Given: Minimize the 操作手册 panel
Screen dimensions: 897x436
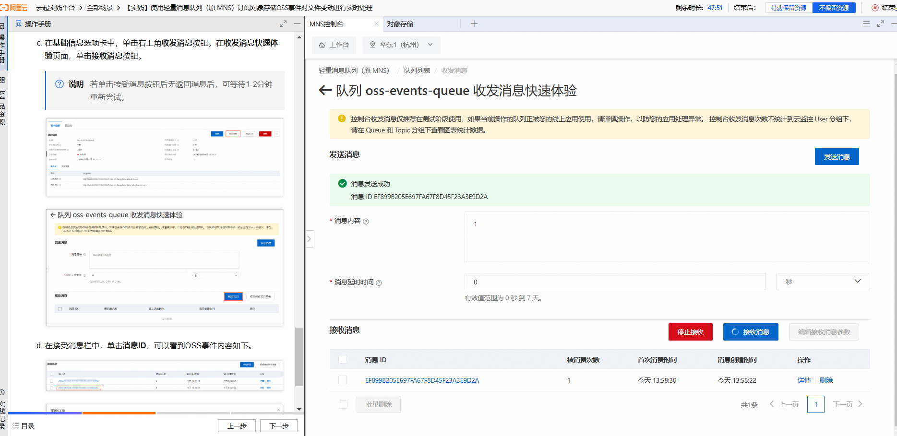Looking at the screenshot, I should pos(298,24).
